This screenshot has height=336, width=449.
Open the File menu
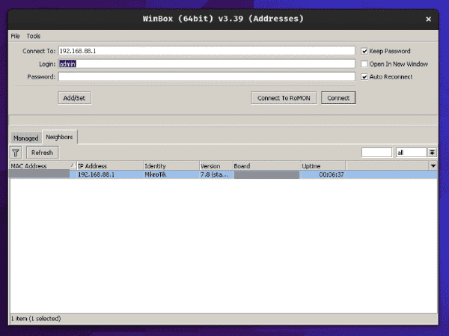click(15, 36)
